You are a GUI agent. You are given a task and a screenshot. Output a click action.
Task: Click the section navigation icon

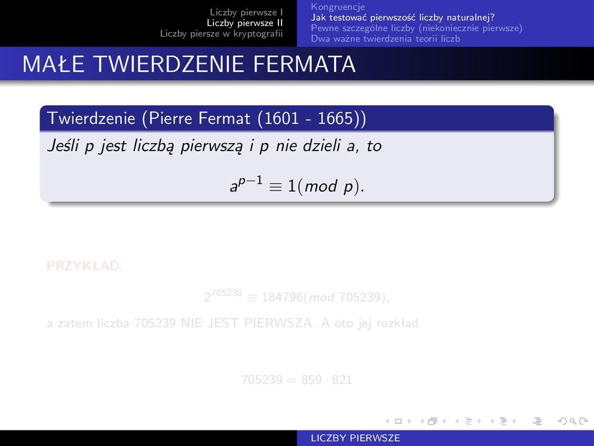tap(503, 421)
